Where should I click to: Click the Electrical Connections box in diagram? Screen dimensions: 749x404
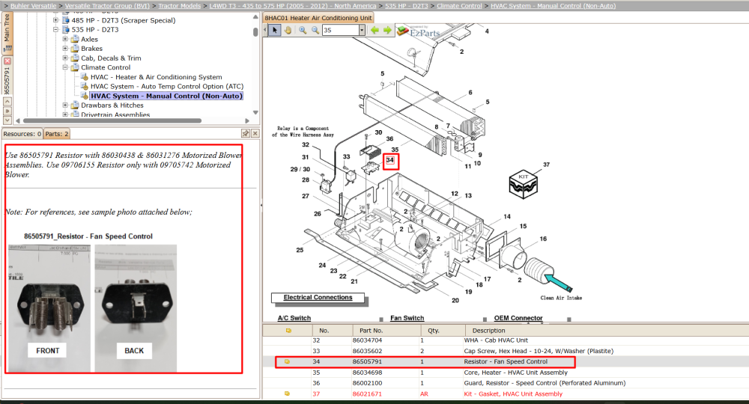[x=318, y=298]
